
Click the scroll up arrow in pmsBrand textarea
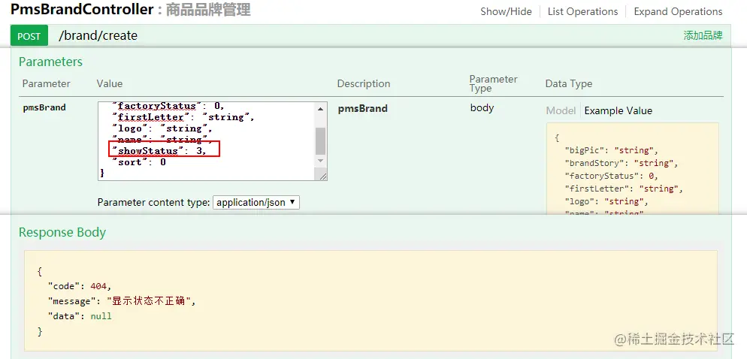[321, 109]
